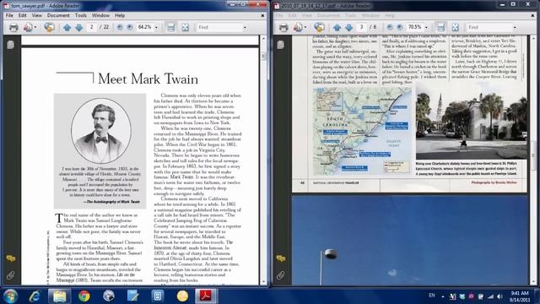The width and height of the screenshot is (540, 304).
Task: Expand zoom percentage dropdown showing 64.2%
Action: click(x=156, y=27)
